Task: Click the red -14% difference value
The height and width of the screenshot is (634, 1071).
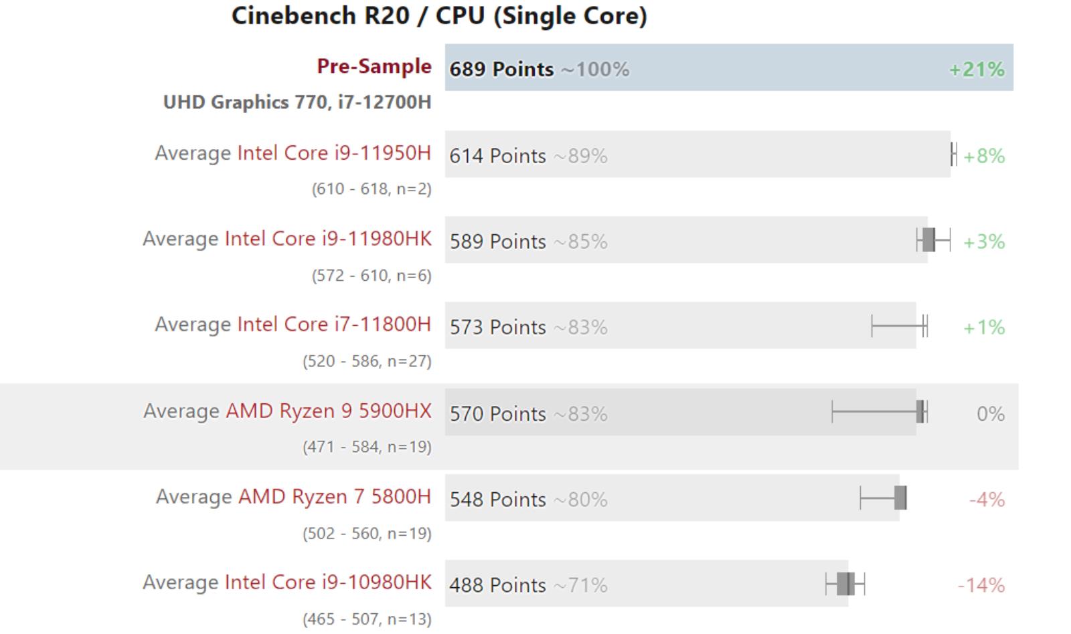Action: pos(981,585)
